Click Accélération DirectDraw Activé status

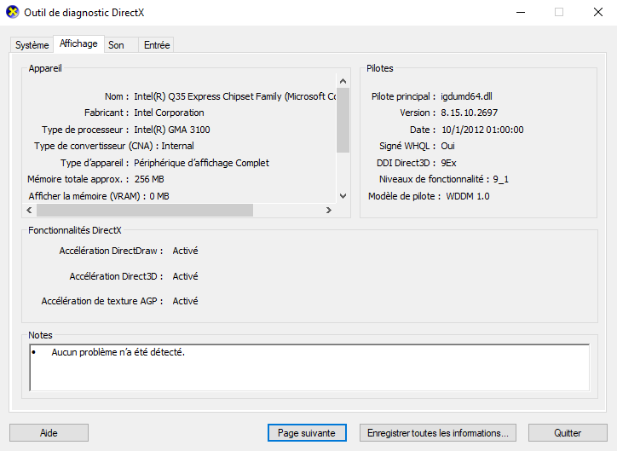185,251
